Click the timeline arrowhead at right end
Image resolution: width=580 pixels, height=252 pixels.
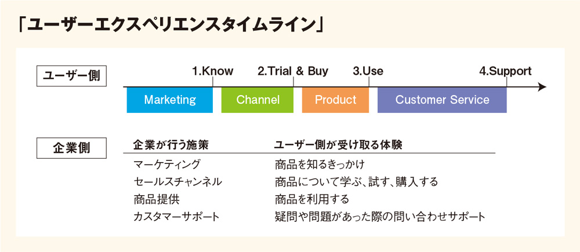tap(542, 87)
